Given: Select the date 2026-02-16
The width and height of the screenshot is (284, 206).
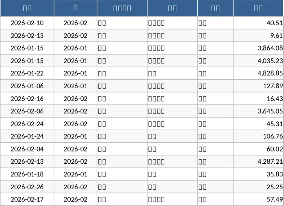Looking at the screenshot, I should pyautogui.click(x=27, y=99).
